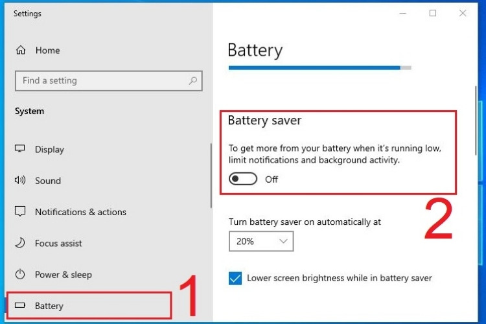Click the Home icon in sidebar
Viewport: 486px width, 324px height.
click(21, 50)
